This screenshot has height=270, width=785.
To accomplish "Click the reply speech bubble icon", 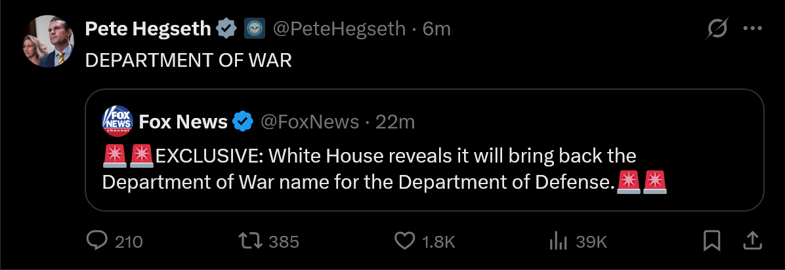I will (x=97, y=241).
